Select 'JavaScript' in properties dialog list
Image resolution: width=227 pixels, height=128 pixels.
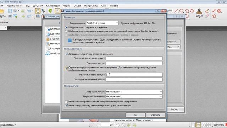53,54
